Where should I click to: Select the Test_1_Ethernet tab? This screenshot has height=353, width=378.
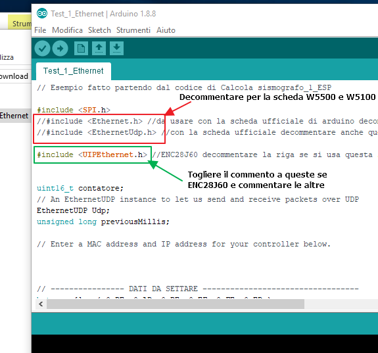[73, 71]
